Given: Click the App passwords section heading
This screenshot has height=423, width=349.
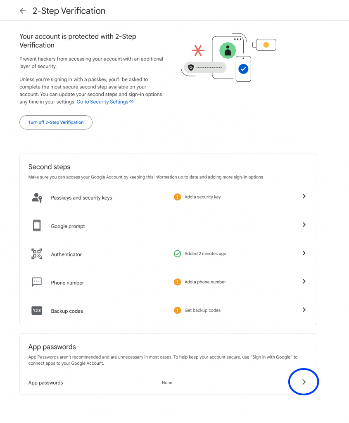Looking at the screenshot, I should (x=52, y=347).
